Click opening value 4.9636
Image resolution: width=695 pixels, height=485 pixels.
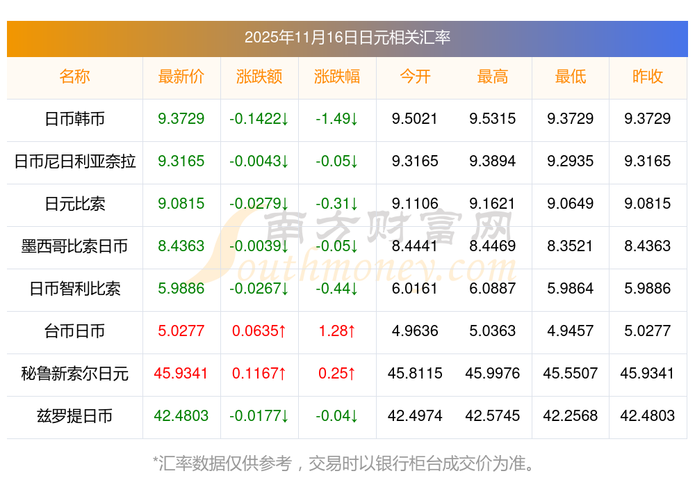pyautogui.click(x=415, y=331)
